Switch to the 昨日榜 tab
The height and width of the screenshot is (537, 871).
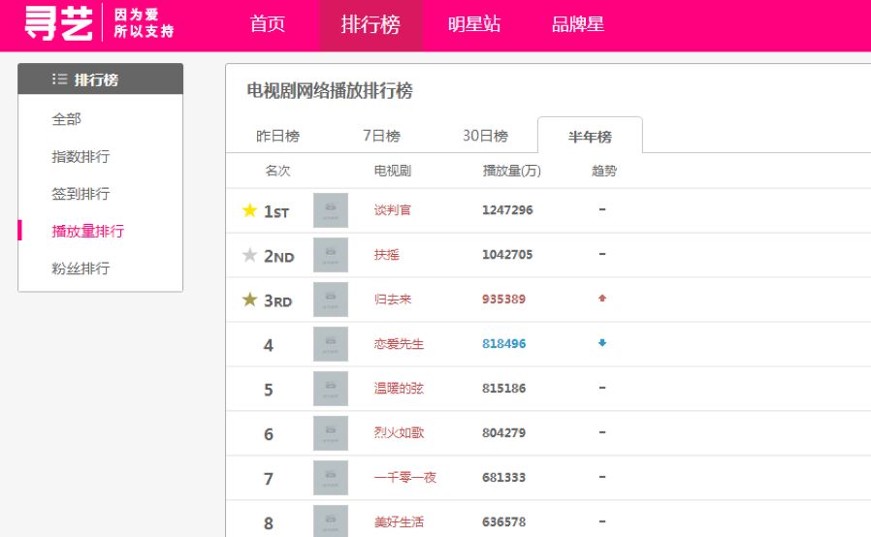point(277,136)
